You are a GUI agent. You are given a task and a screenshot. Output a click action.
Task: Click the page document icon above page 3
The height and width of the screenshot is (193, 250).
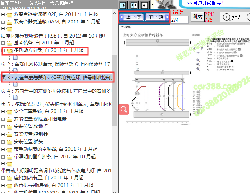pyautogui.click(x=15, y=70)
